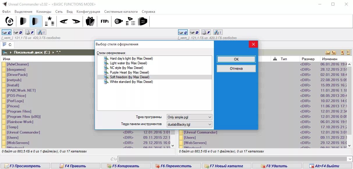Select [Users] folder in right panel

(x=190, y=138)
